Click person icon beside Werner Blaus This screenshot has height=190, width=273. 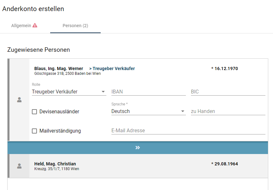point(19,100)
